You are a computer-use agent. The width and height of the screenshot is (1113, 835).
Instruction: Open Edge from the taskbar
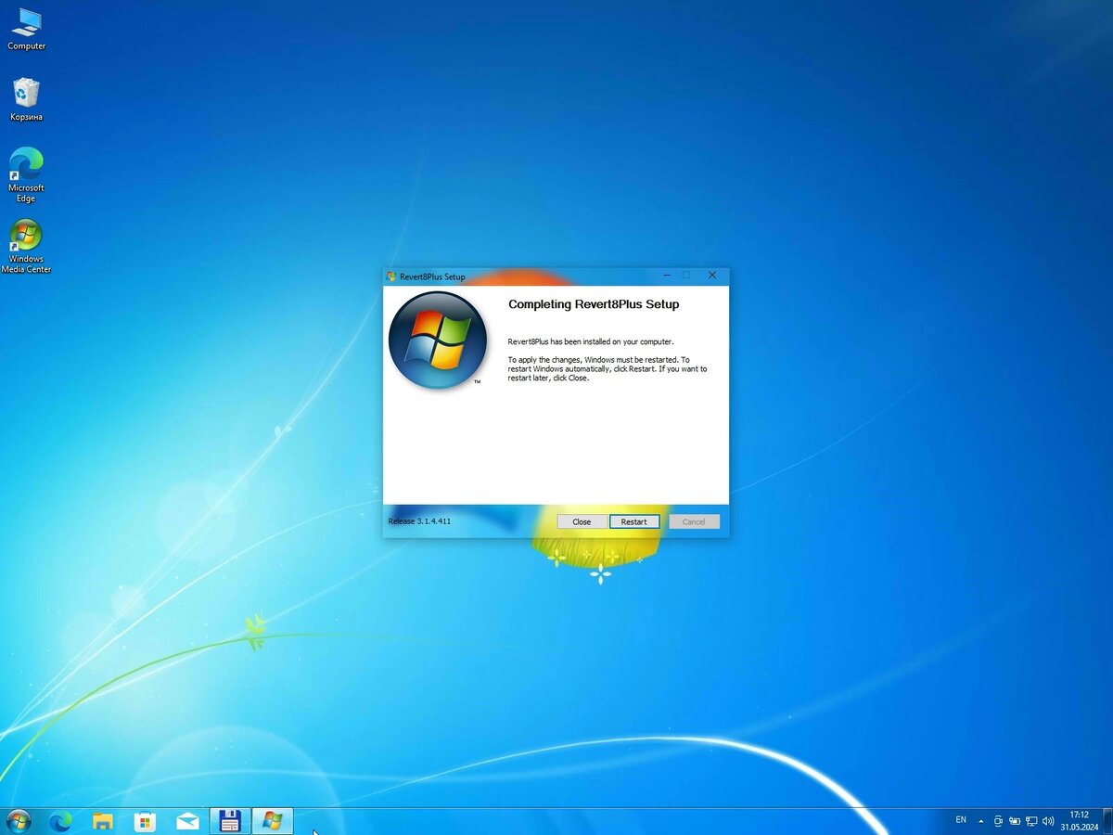(x=60, y=821)
